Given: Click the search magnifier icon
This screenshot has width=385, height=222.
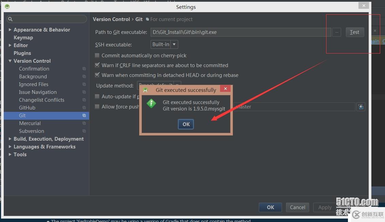Looking at the screenshot, I should coord(10,19).
